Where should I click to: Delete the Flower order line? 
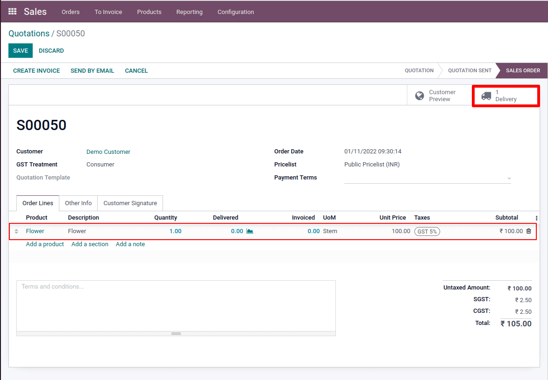[529, 231]
